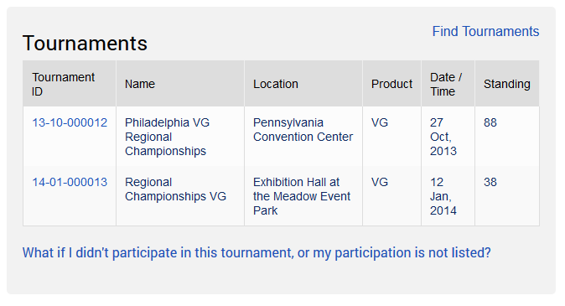Screen dimensions: 565x306
Task: Click the Standing column header
Action: tap(507, 84)
